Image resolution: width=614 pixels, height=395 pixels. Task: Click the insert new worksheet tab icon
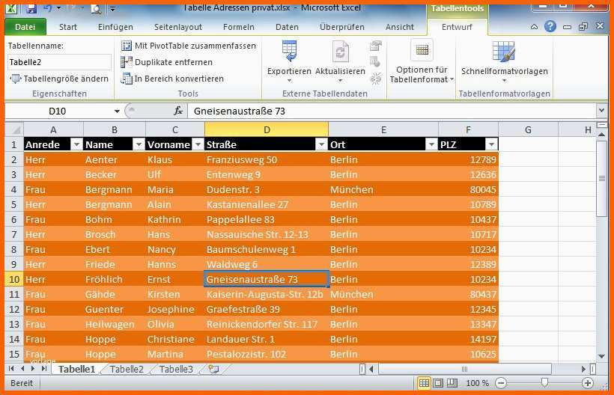(213, 369)
